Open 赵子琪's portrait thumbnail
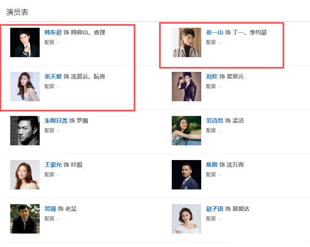Image resolution: width=310 pixels, height=247 pixels. tap(186, 219)
